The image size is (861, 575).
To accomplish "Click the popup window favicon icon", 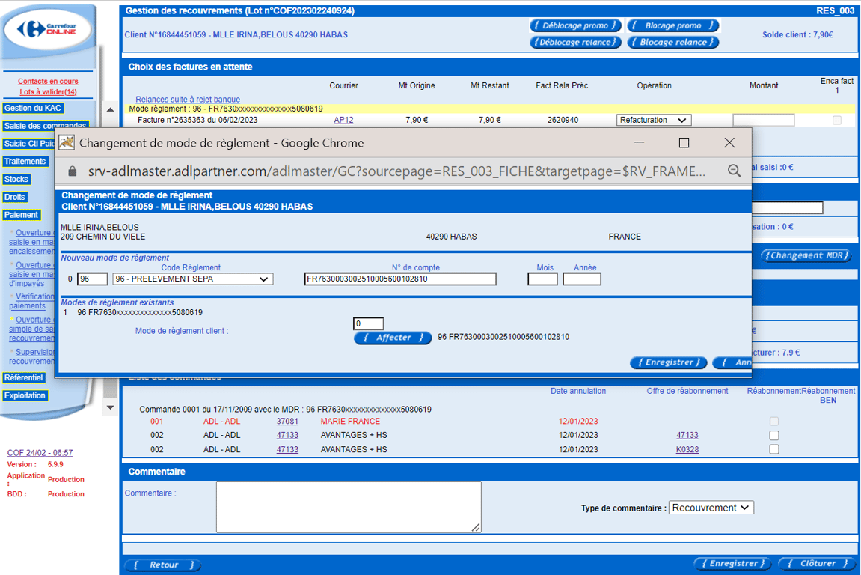I will point(67,143).
